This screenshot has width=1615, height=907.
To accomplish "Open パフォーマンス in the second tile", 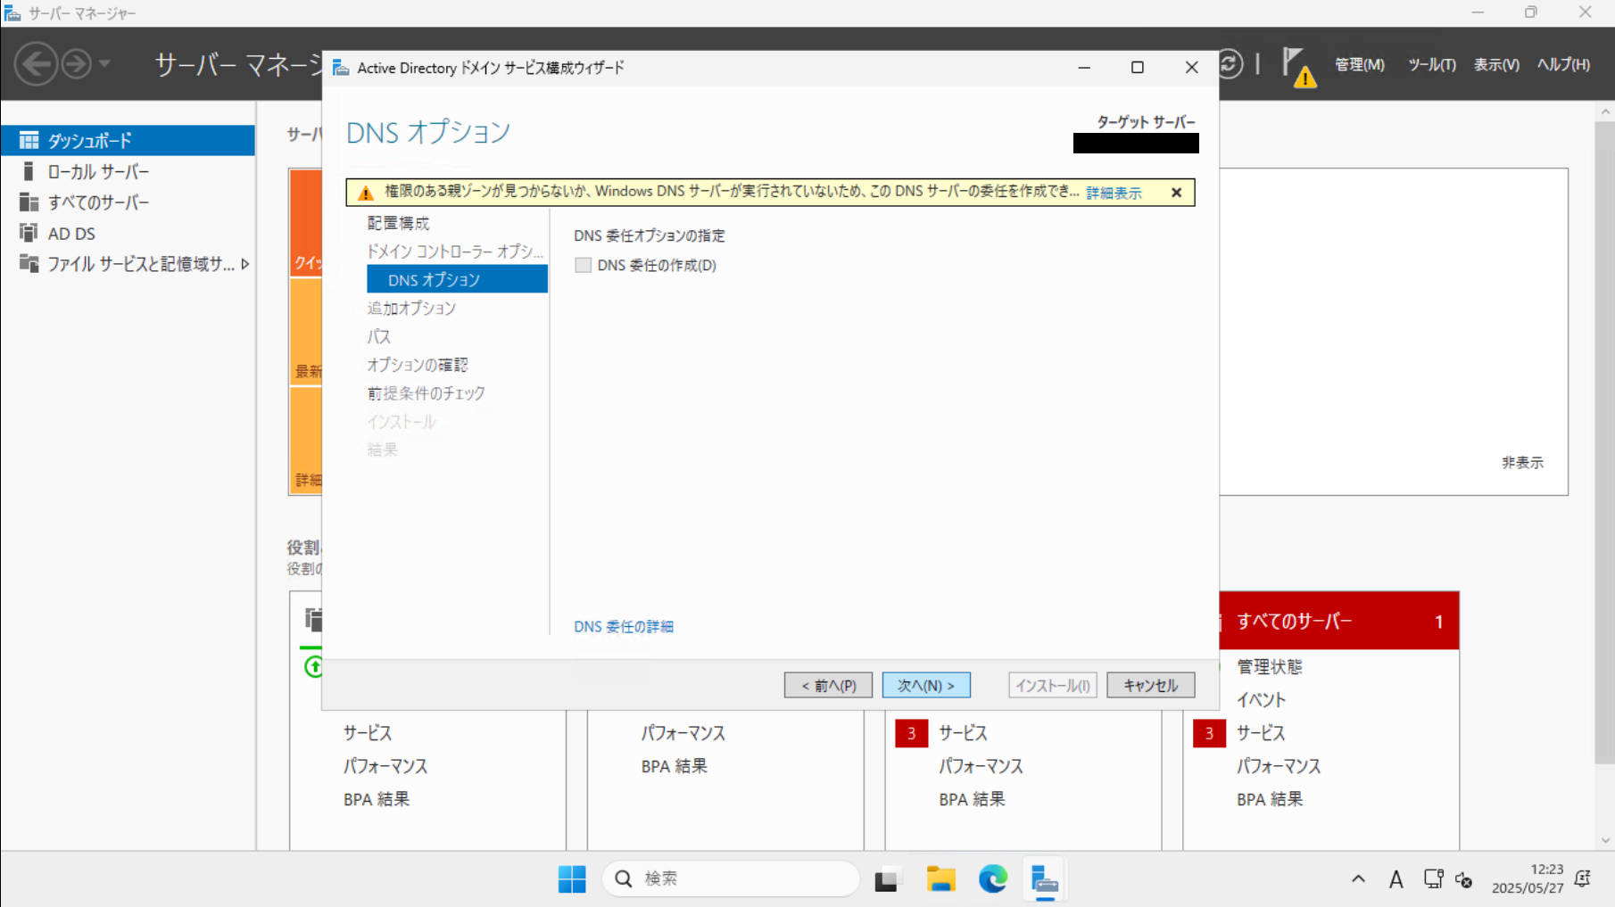I will (x=683, y=733).
